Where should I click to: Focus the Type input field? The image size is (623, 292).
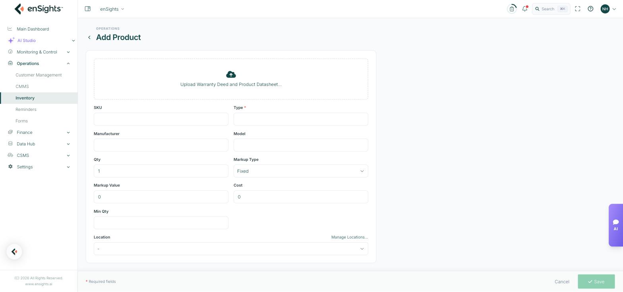pyautogui.click(x=301, y=119)
